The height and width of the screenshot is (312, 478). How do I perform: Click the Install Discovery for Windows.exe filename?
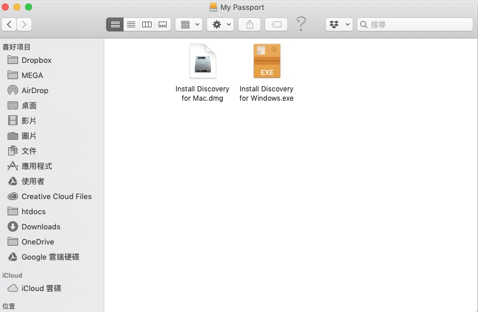point(266,94)
